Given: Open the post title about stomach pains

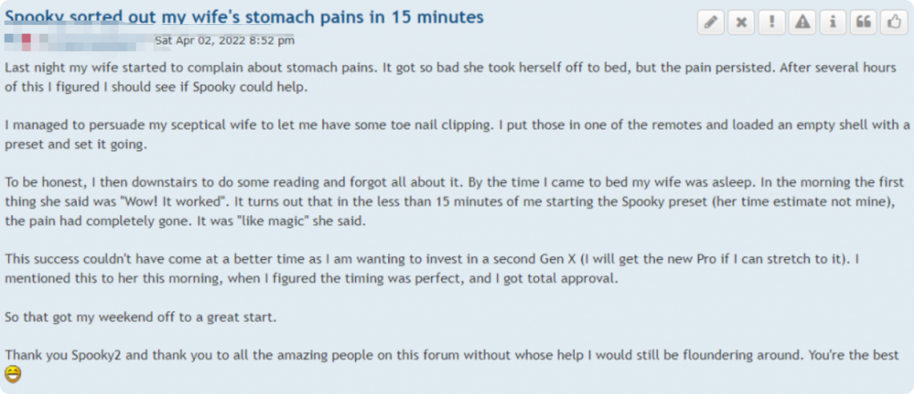Looking at the screenshot, I should point(245,17).
